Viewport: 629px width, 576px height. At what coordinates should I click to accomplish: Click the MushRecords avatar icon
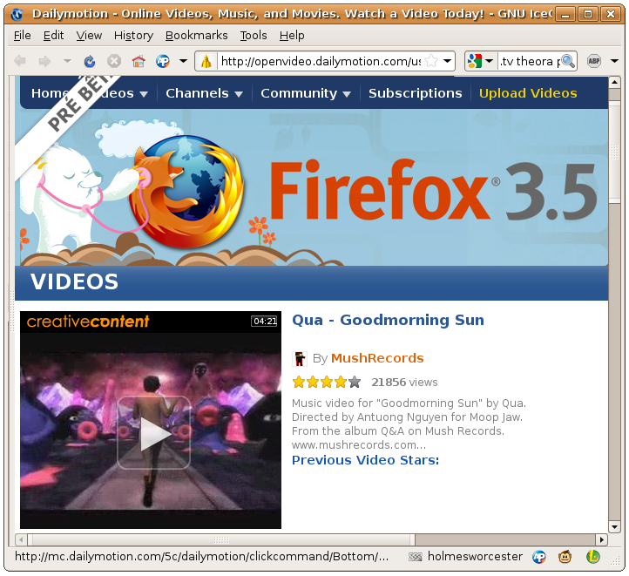(300, 358)
